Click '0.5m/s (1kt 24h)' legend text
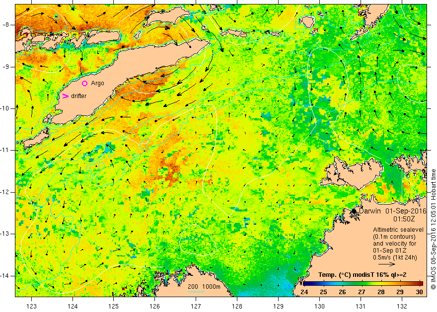The height and width of the screenshot is (312, 437). 395,258
